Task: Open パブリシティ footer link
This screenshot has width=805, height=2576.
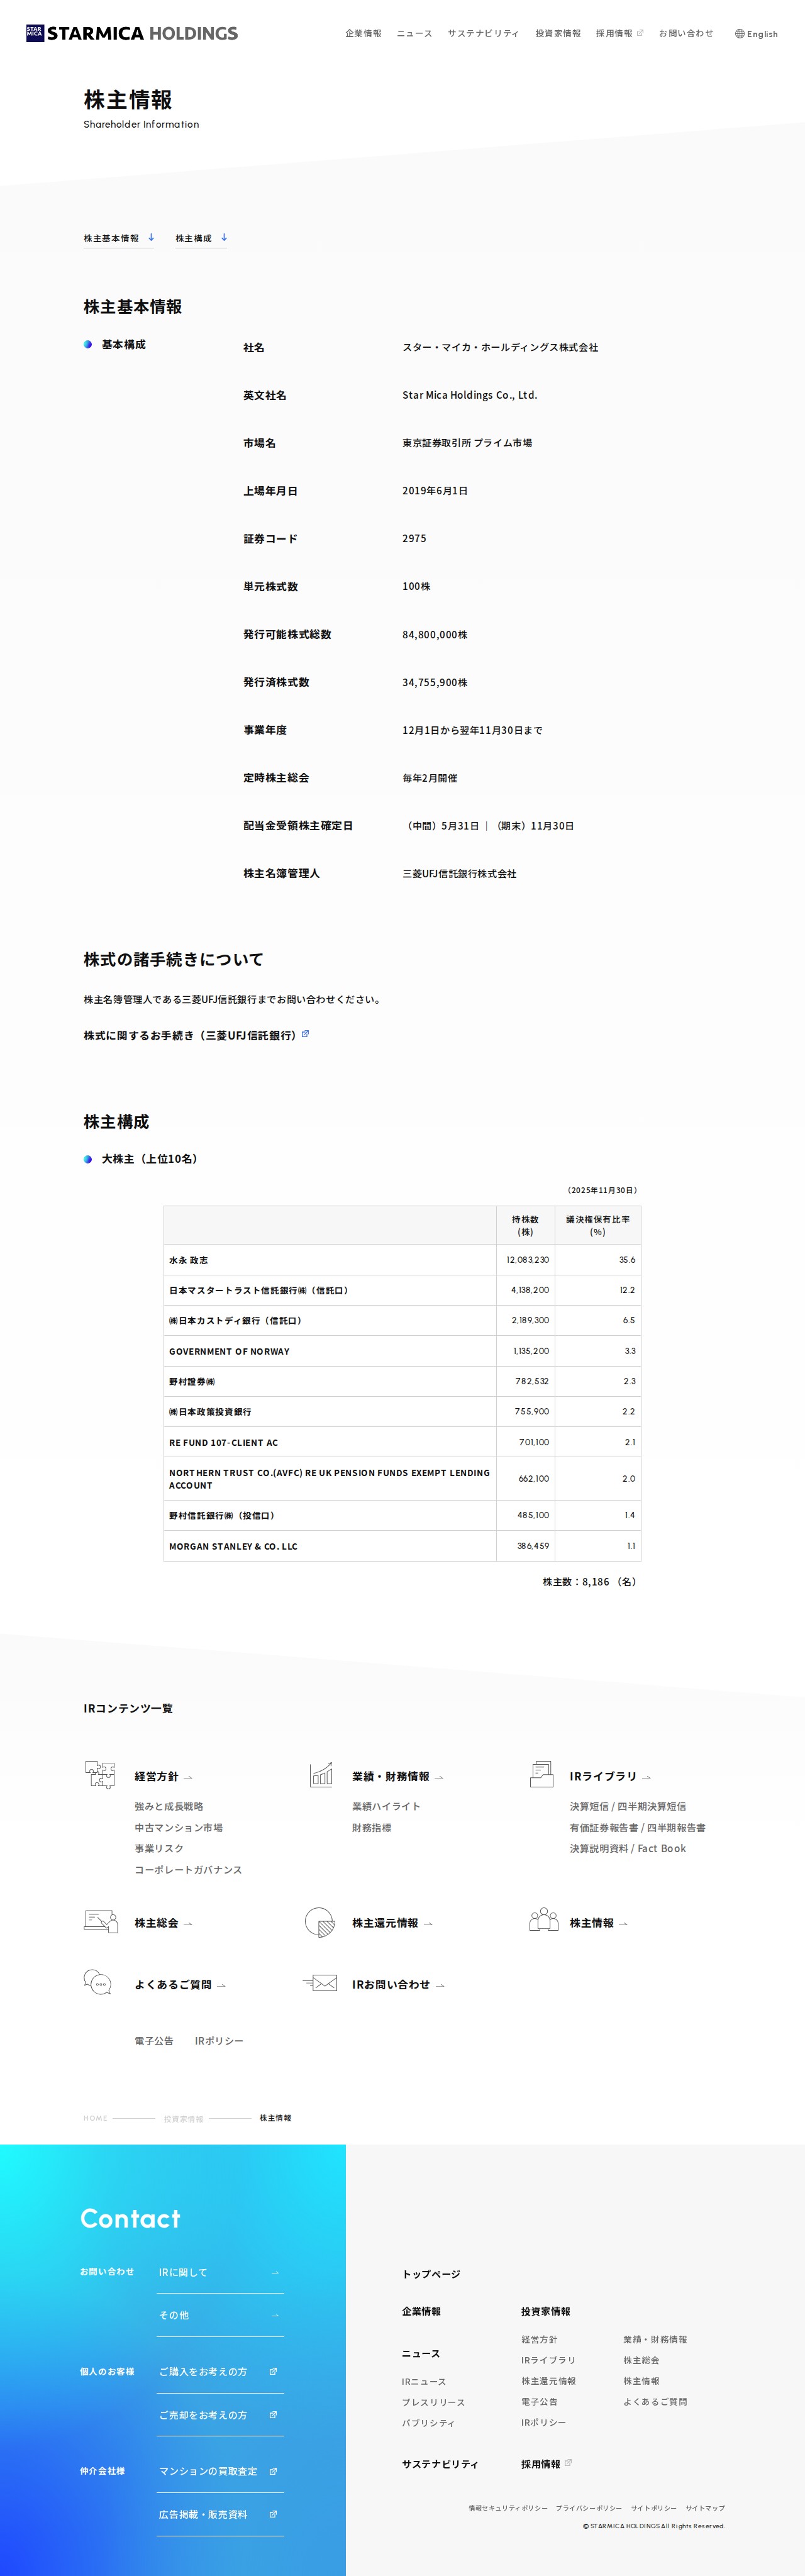Action: click(x=428, y=2423)
